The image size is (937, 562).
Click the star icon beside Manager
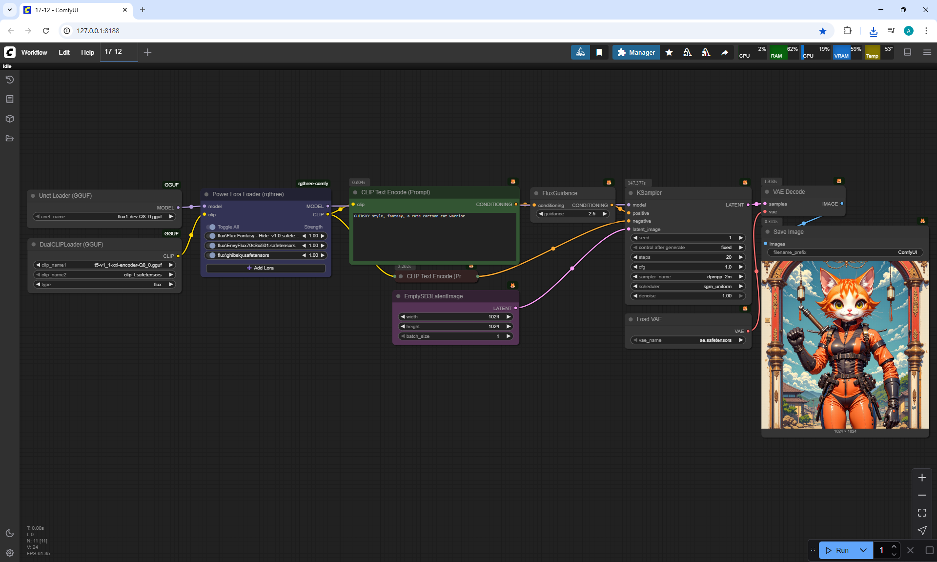click(669, 52)
